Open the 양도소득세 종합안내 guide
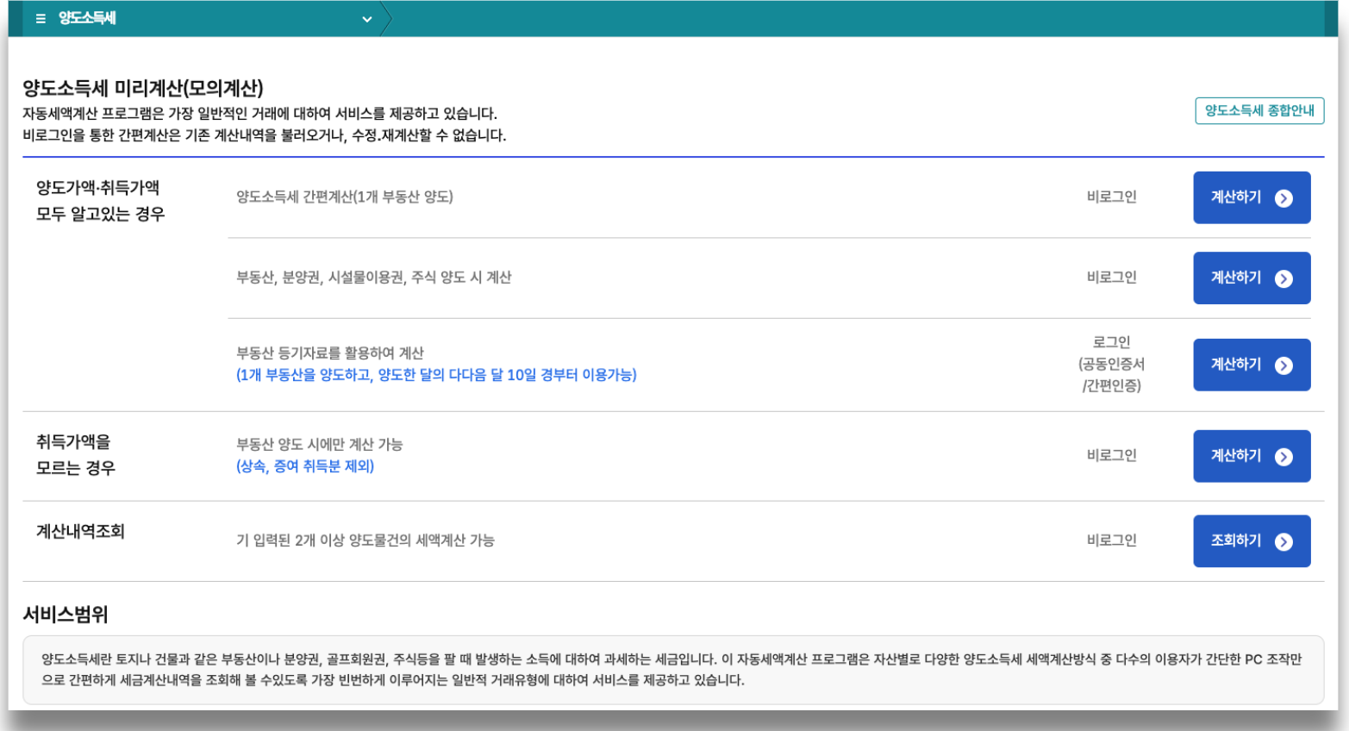Screen dimensions: 1349x731 point(1258,110)
